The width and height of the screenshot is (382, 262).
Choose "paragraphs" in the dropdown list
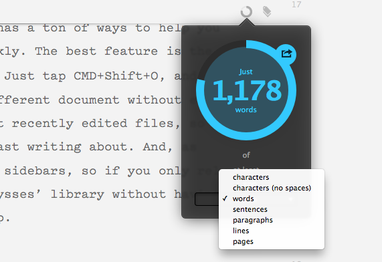pos(253,220)
